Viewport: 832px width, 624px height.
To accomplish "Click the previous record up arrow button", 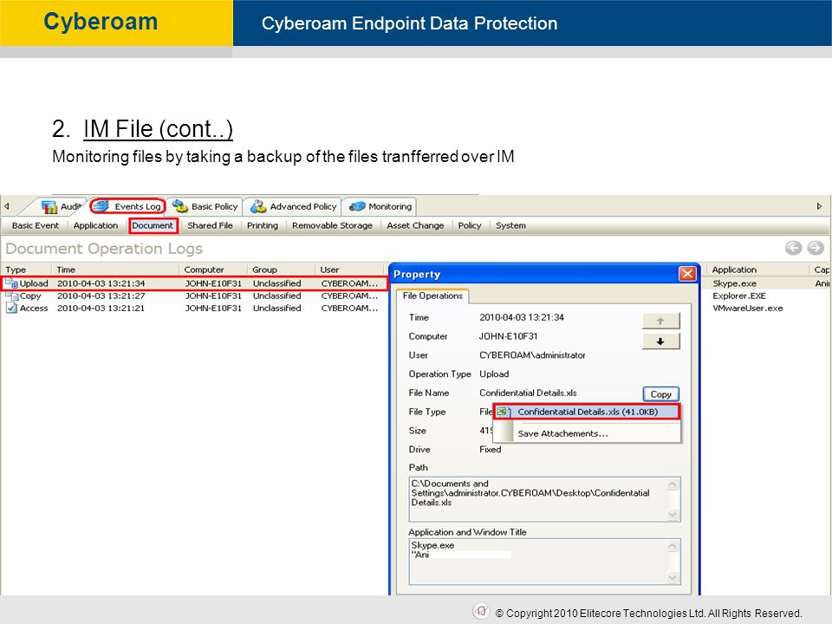I will pos(660,321).
